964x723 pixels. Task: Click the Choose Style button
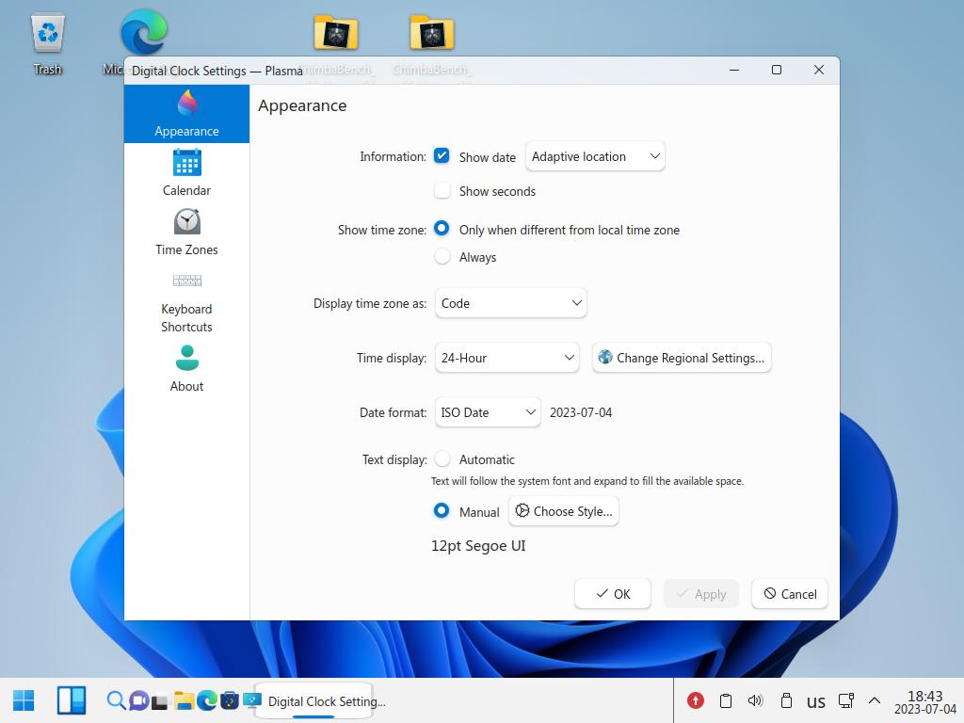click(563, 511)
